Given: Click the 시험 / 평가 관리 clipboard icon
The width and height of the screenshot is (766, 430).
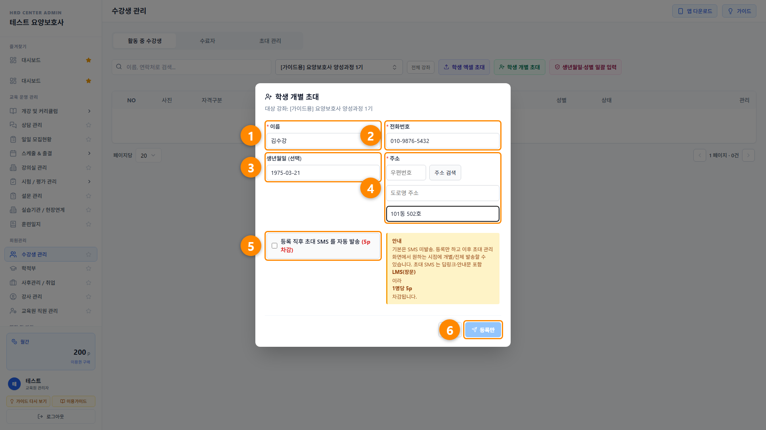Looking at the screenshot, I should click(13, 182).
